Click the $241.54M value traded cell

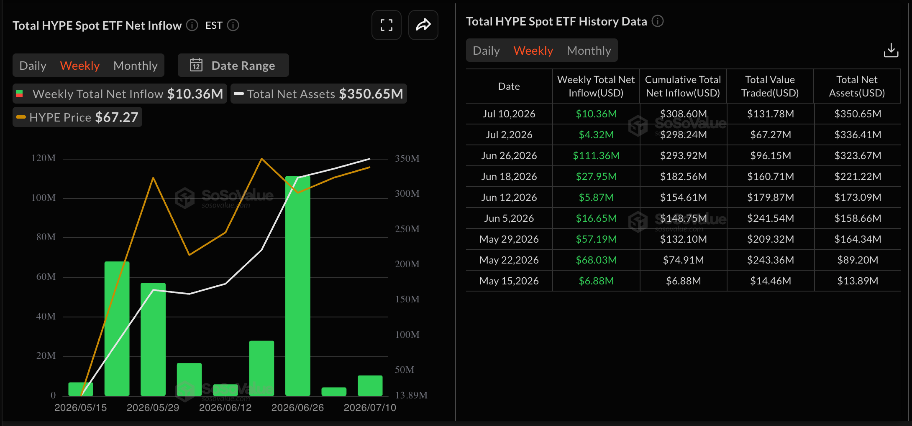771,218
